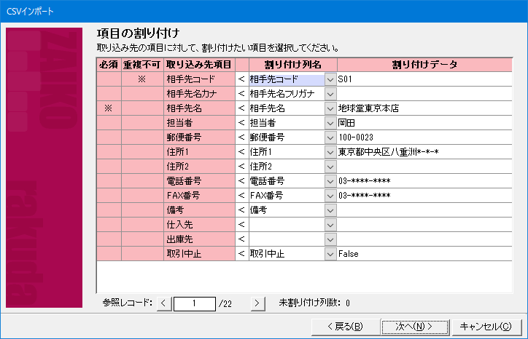Open the empty 出庫先 assignment dropdown
Viewport: 528px width, 339px height.
(x=330, y=239)
